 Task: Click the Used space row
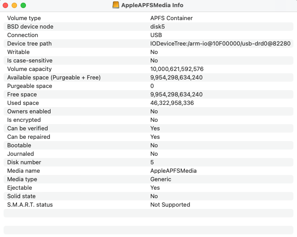(148, 103)
